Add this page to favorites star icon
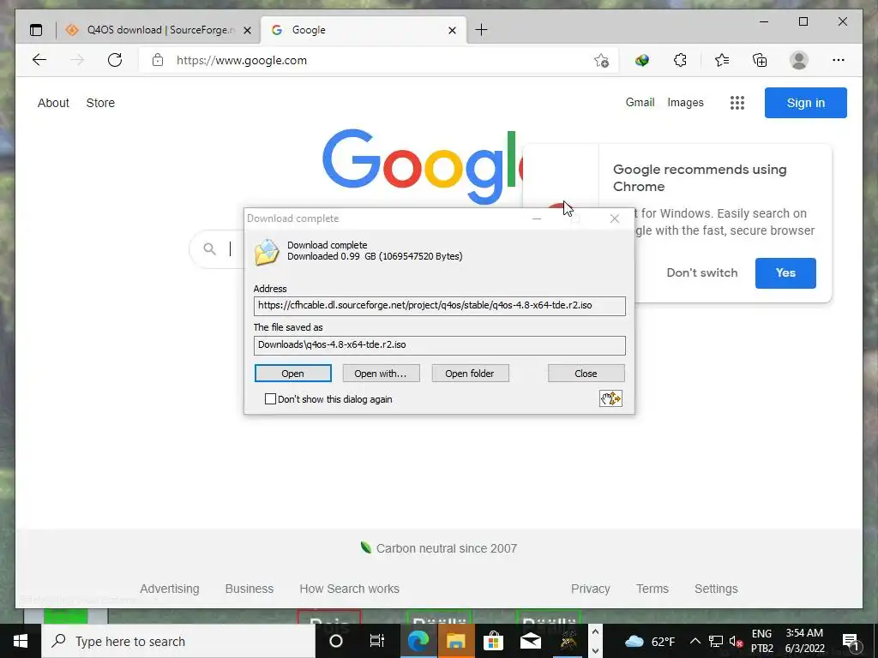Image resolution: width=878 pixels, height=658 pixels. pyautogui.click(x=601, y=61)
